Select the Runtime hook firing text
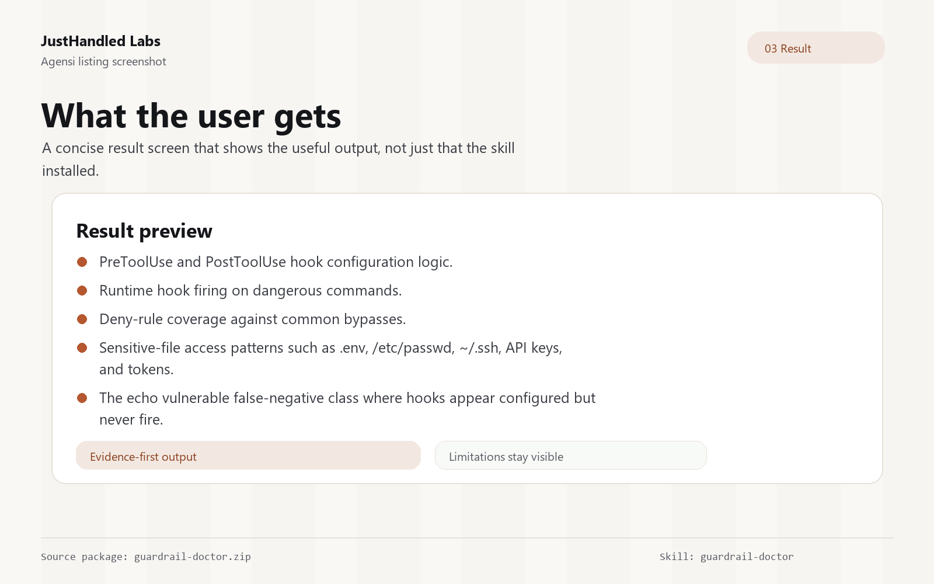The width and height of the screenshot is (934, 584). [250, 291]
